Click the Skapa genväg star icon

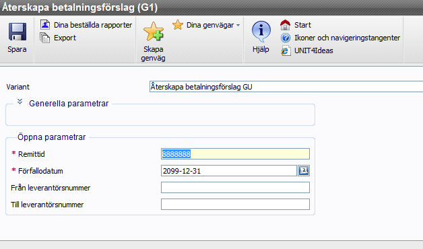[x=154, y=32]
